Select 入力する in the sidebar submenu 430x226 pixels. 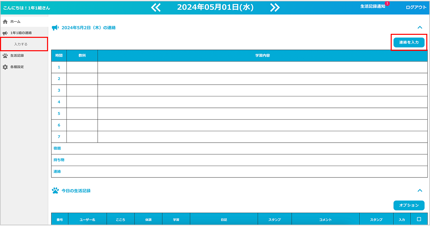coord(21,44)
